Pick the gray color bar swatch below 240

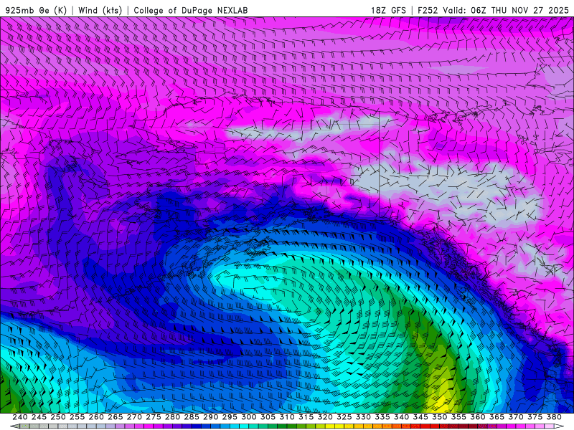[24, 426]
